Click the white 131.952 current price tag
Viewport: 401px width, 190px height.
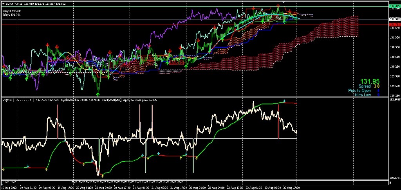pyautogui.click(x=394, y=20)
